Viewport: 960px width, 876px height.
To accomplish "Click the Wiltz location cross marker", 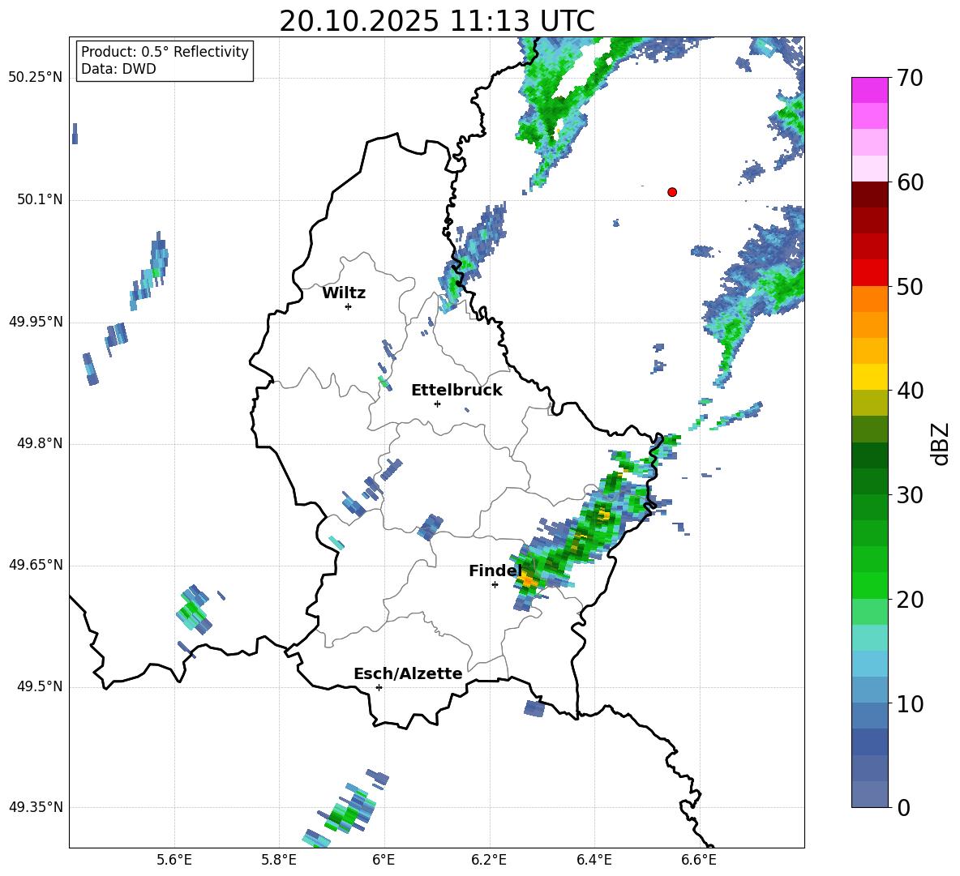I will pos(349,306).
